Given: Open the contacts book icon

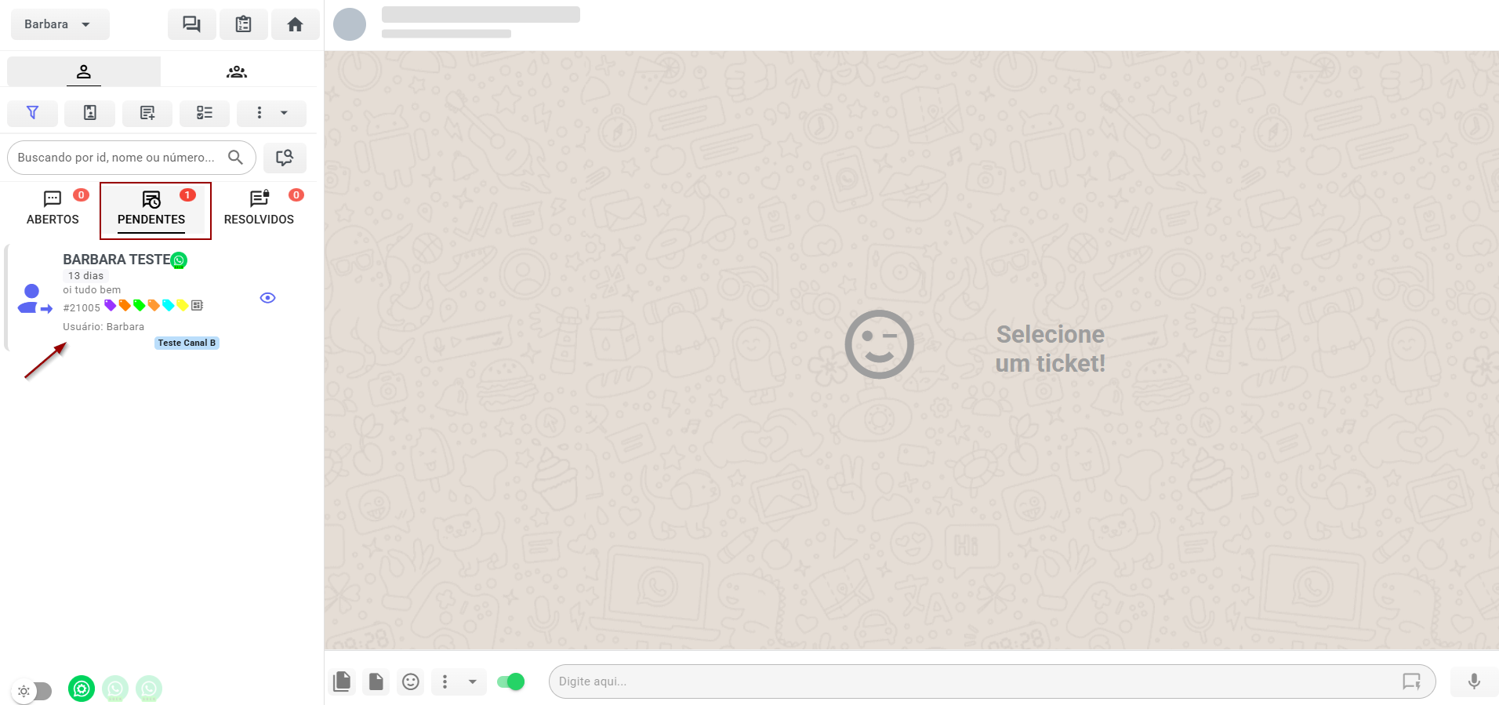Looking at the screenshot, I should click(x=90, y=113).
